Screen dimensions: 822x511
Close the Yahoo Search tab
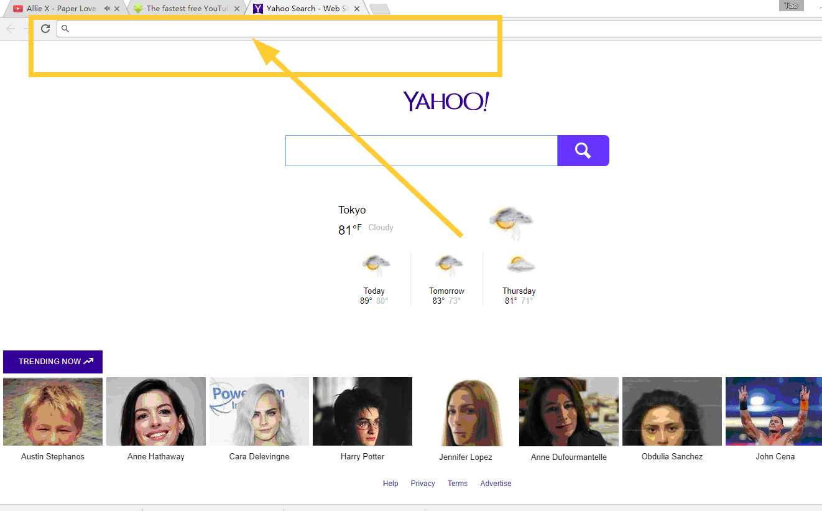coord(357,9)
